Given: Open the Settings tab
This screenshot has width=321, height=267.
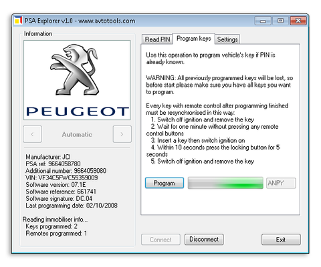Looking at the screenshot, I should [x=227, y=39].
